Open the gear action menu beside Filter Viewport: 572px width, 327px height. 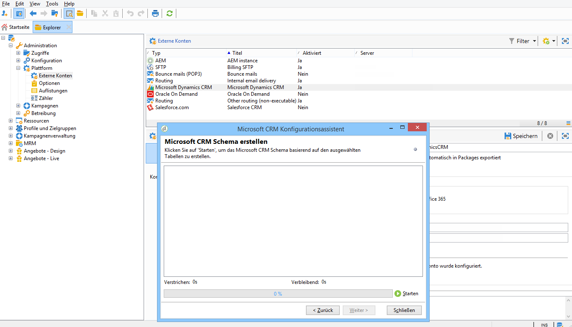[x=549, y=41]
